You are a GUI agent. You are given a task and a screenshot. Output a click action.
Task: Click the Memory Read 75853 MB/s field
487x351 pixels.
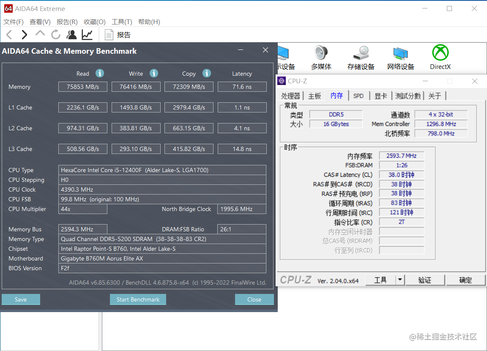click(x=83, y=87)
